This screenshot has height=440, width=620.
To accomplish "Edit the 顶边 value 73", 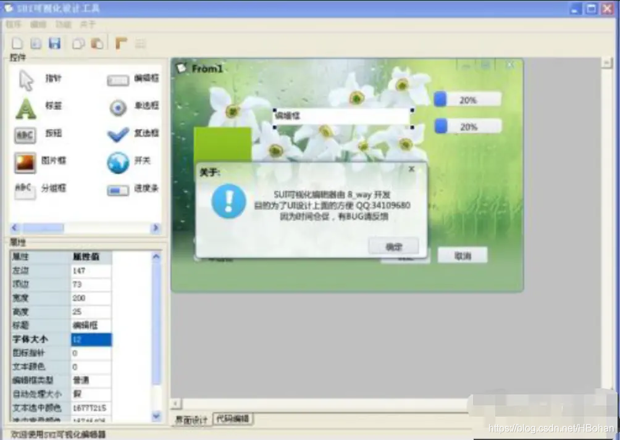I will coord(91,284).
